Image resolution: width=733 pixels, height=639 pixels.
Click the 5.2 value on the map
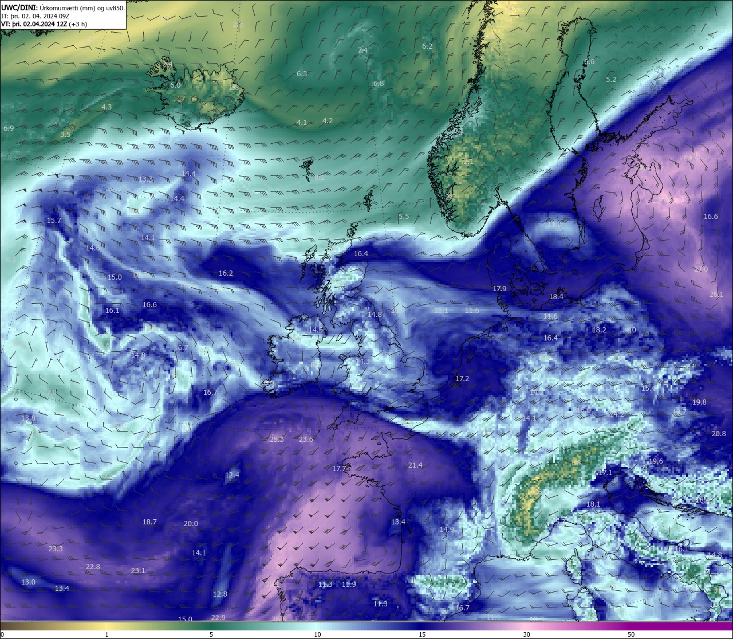(611, 79)
